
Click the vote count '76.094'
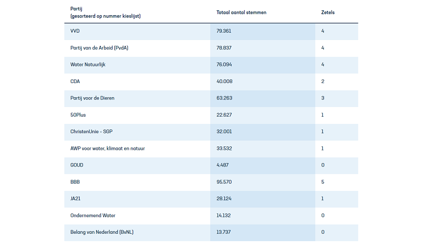click(224, 65)
